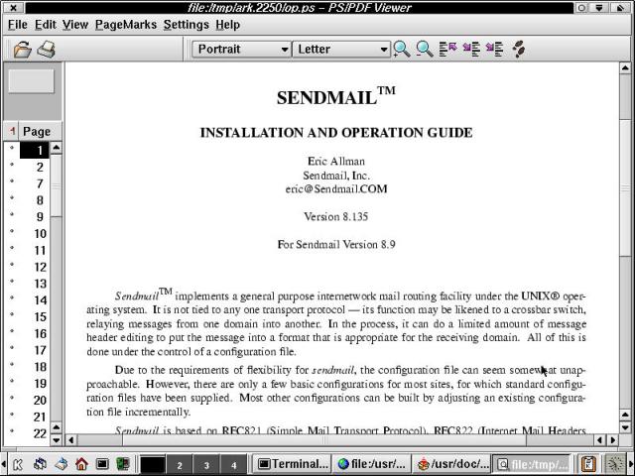635x476 pixels.
Task: Open the Settings menu
Action: 186,24
